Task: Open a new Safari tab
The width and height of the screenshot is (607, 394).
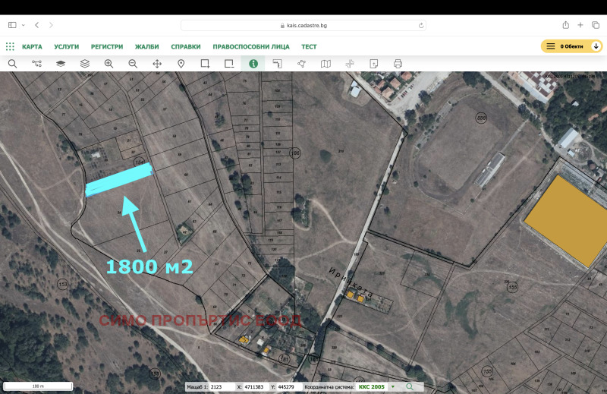Action: click(x=580, y=25)
